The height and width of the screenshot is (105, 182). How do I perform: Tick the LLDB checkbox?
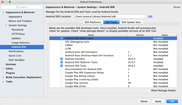pyautogui.click(x=62, y=49)
